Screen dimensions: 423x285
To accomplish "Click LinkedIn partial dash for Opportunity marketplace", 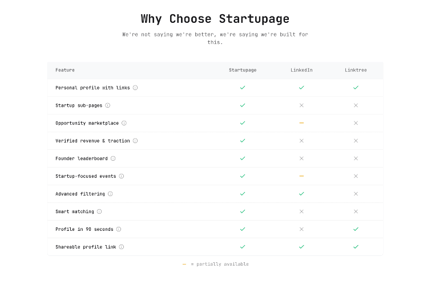I will click(301, 123).
